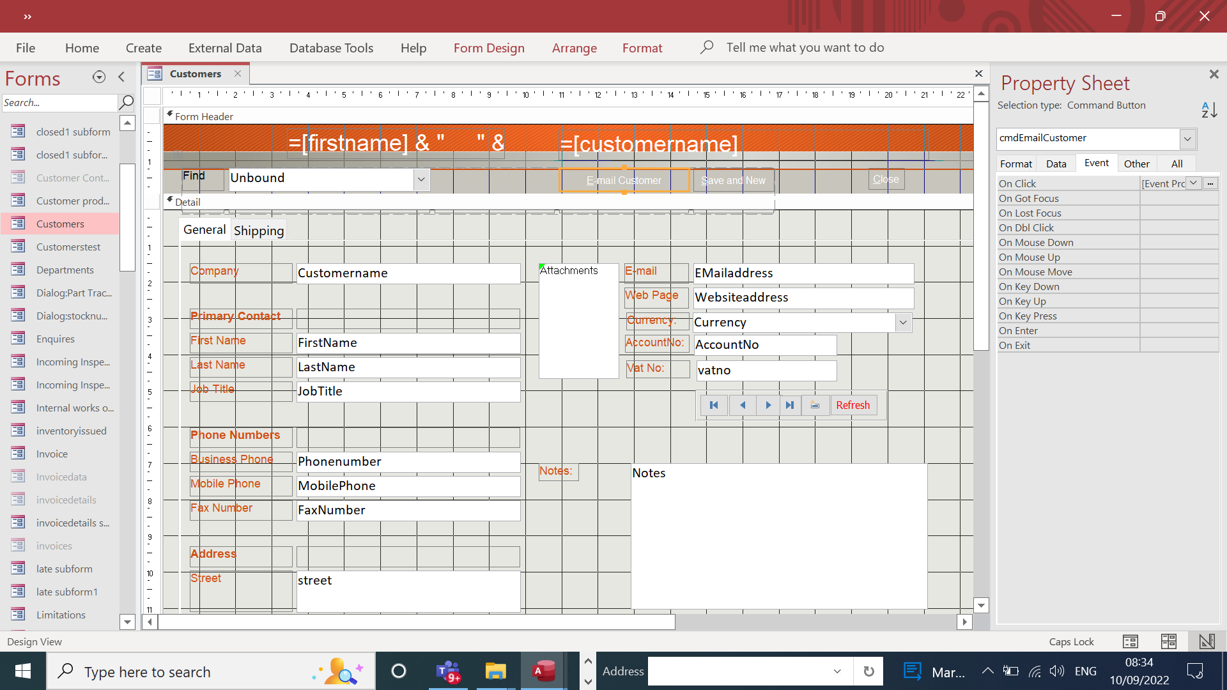The width and height of the screenshot is (1227, 690).
Task: Select the Save and New button
Action: [x=733, y=181]
